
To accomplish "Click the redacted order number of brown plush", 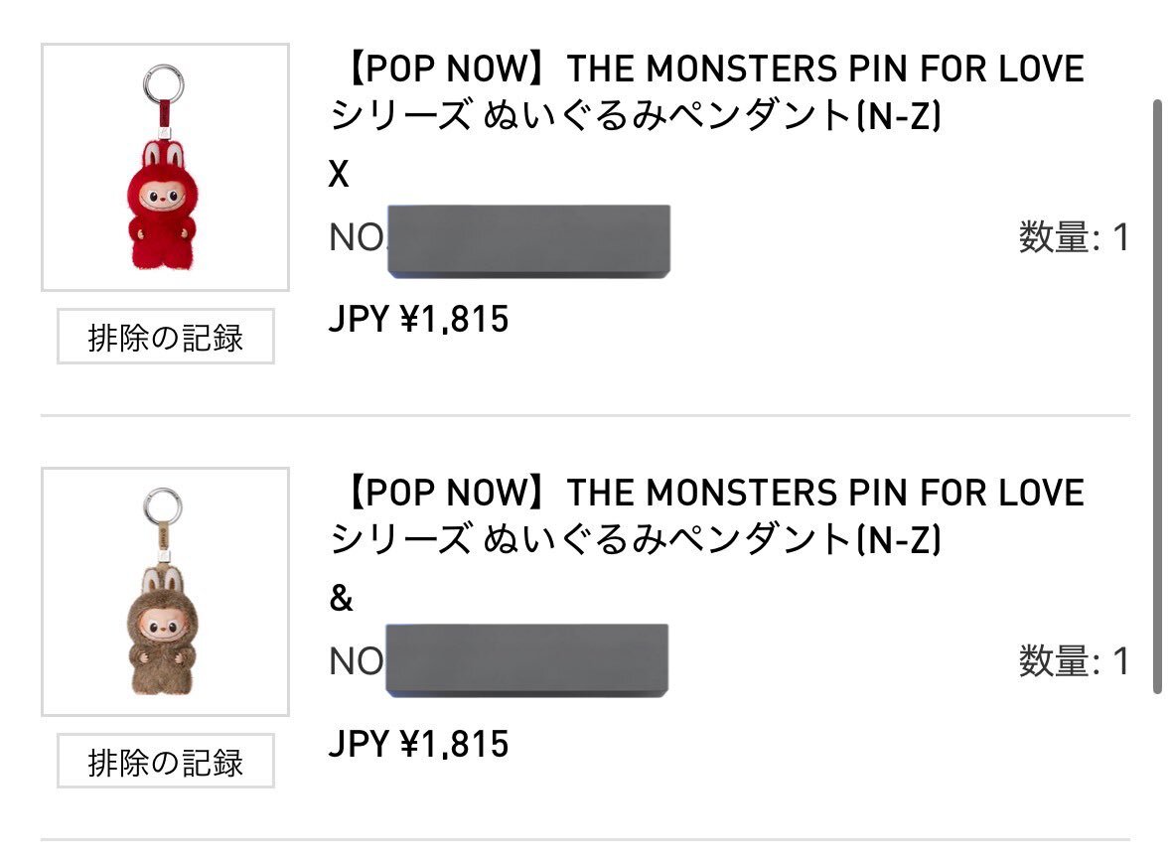I will pos(526,659).
